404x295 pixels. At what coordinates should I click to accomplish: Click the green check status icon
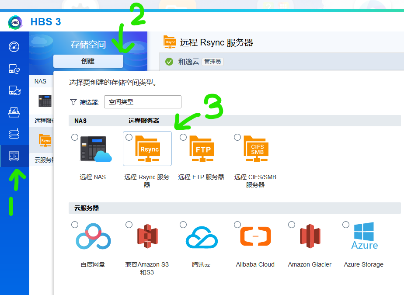pyautogui.click(x=169, y=62)
